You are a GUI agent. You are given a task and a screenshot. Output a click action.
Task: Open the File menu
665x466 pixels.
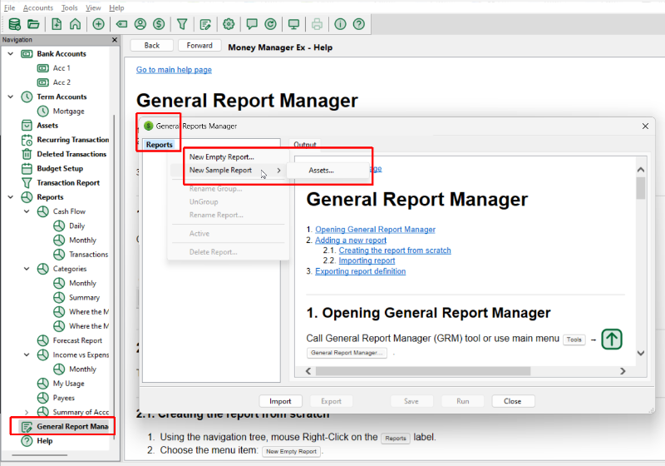pos(9,7)
